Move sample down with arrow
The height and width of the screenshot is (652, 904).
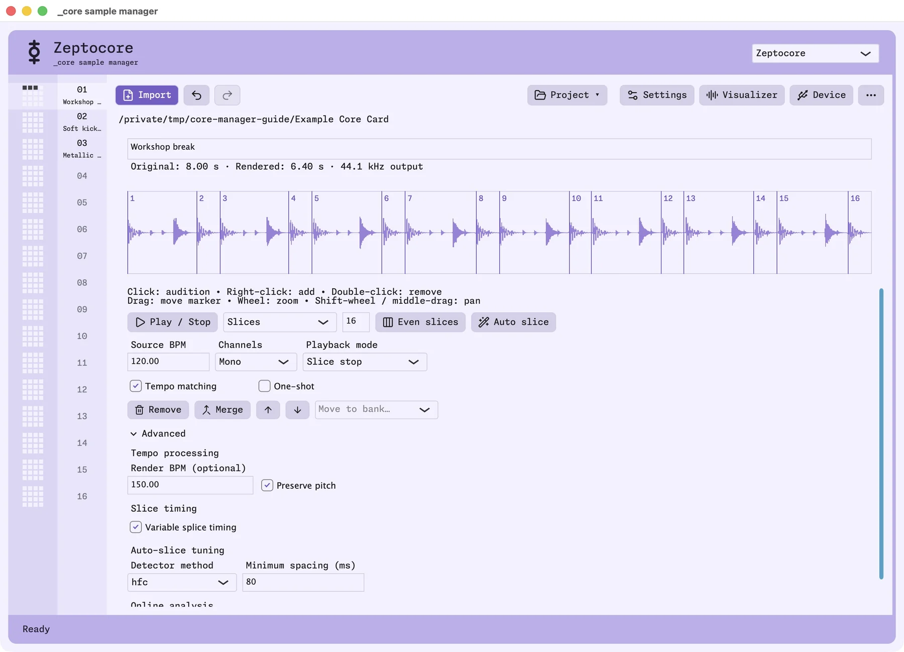pos(297,410)
